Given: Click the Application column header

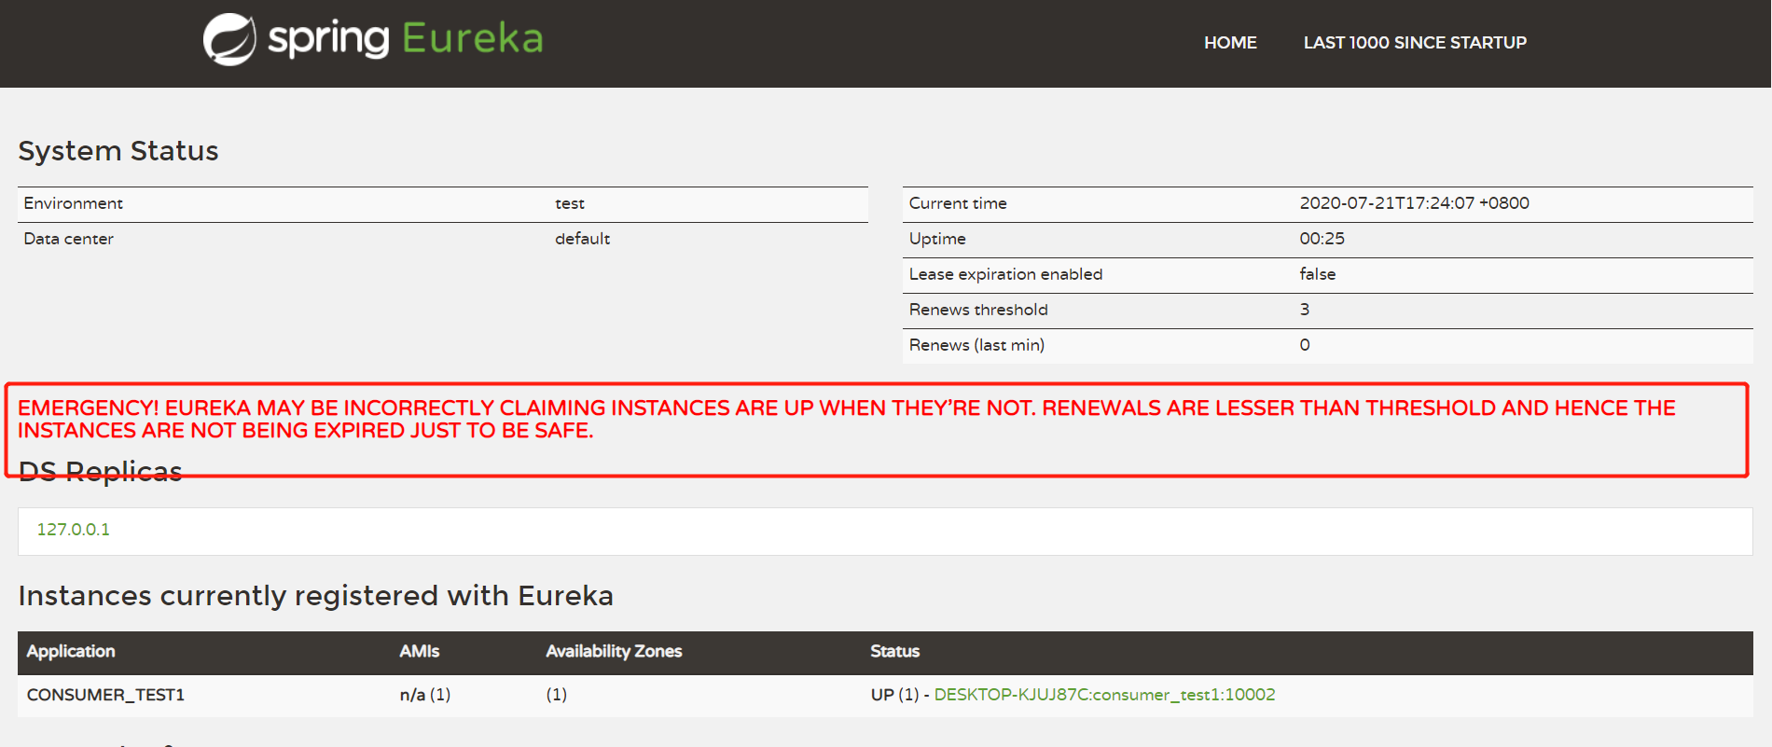Looking at the screenshot, I should click(71, 651).
